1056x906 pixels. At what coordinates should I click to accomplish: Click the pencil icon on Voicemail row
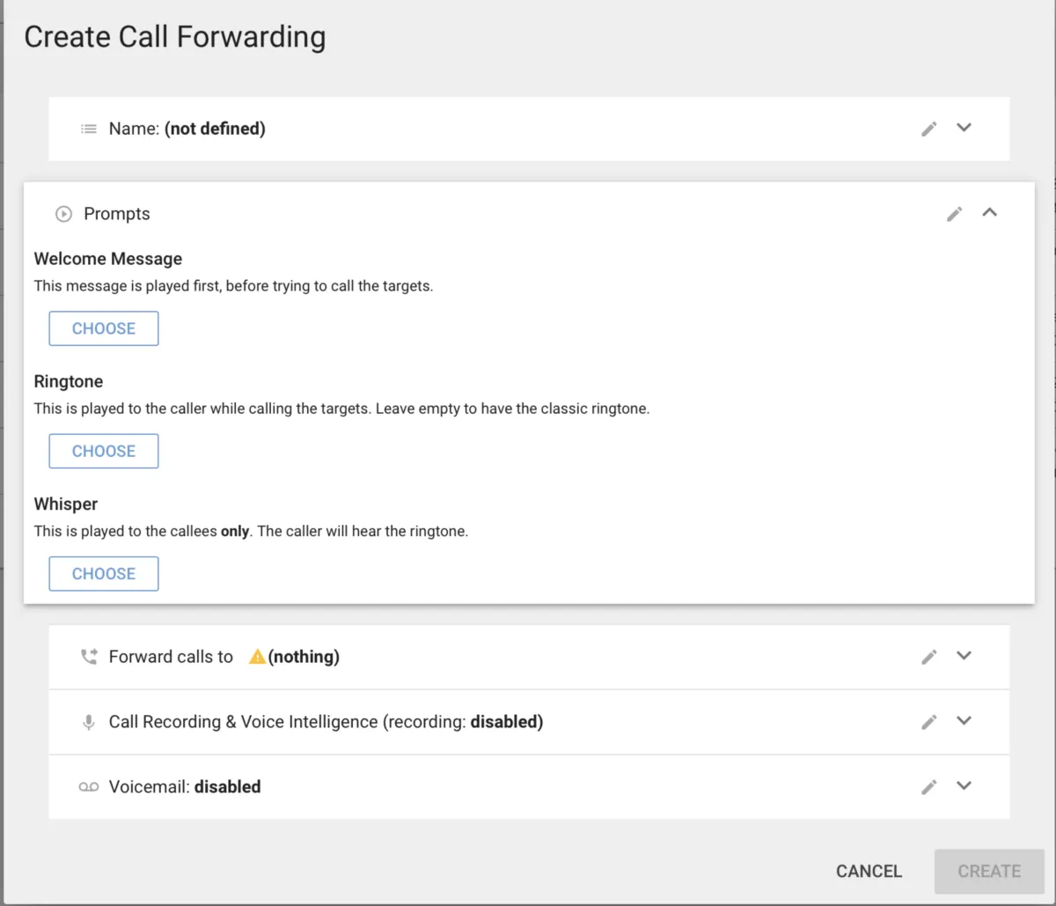(x=928, y=787)
